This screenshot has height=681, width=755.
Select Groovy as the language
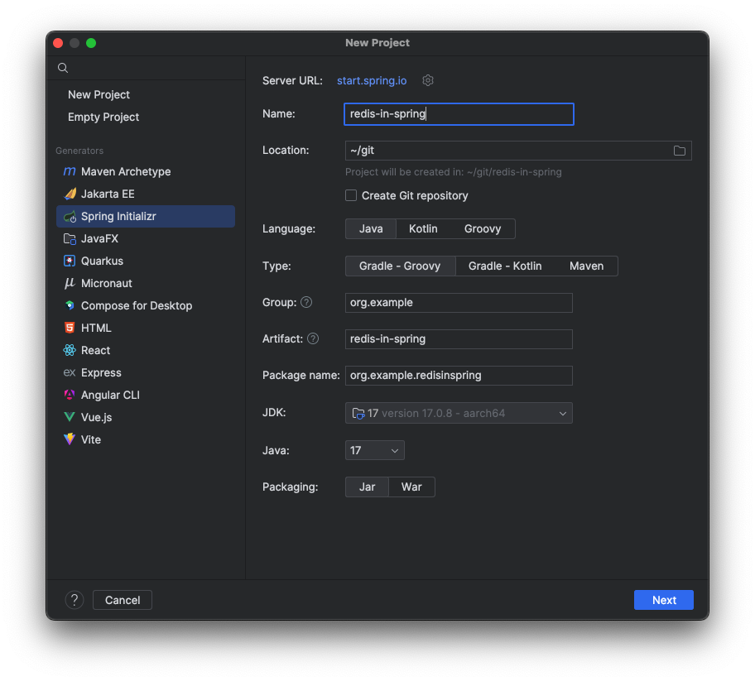(x=483, y=228)
